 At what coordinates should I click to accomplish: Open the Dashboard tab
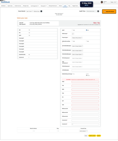pyautogui.click(x=3, y=6)
